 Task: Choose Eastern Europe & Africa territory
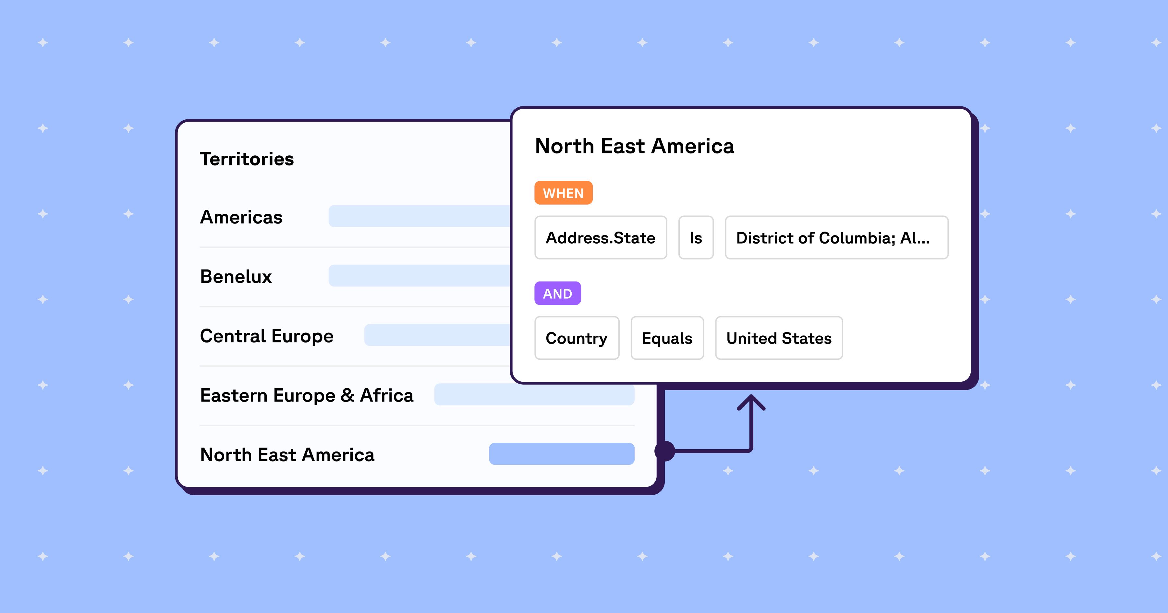[x=417, y=395]
